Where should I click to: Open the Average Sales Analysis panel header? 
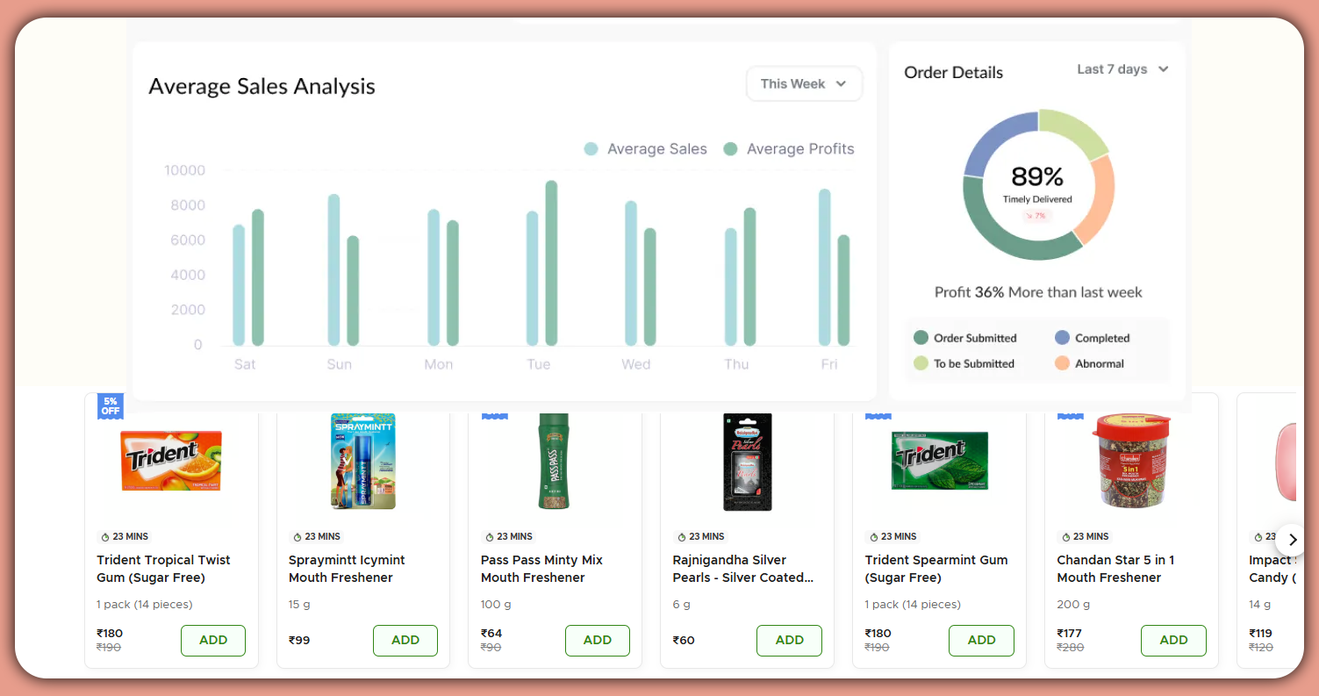point(262,86)
